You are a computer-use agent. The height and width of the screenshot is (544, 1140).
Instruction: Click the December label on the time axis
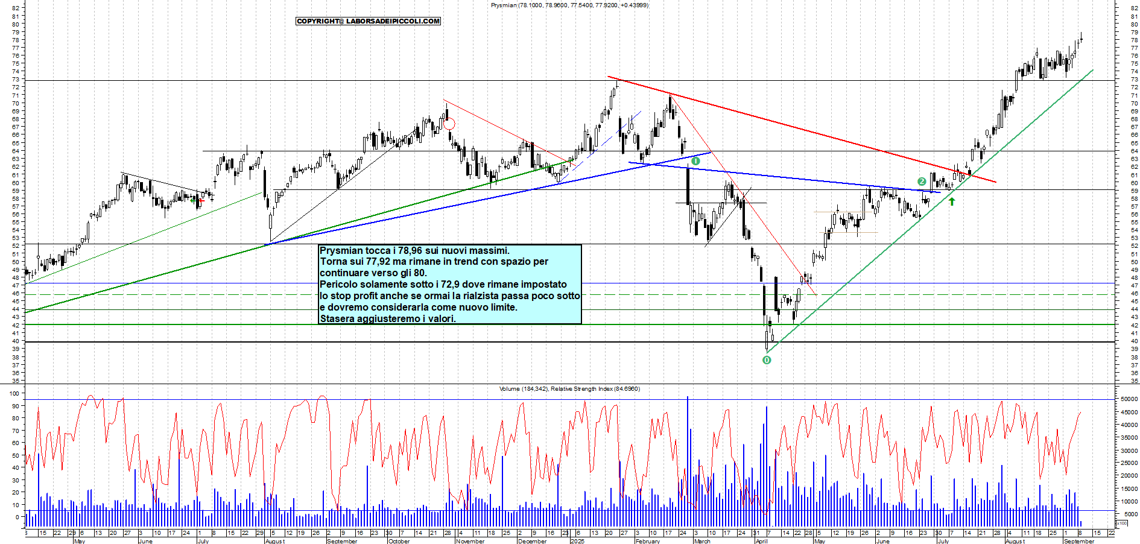click(x=533, y=541)
